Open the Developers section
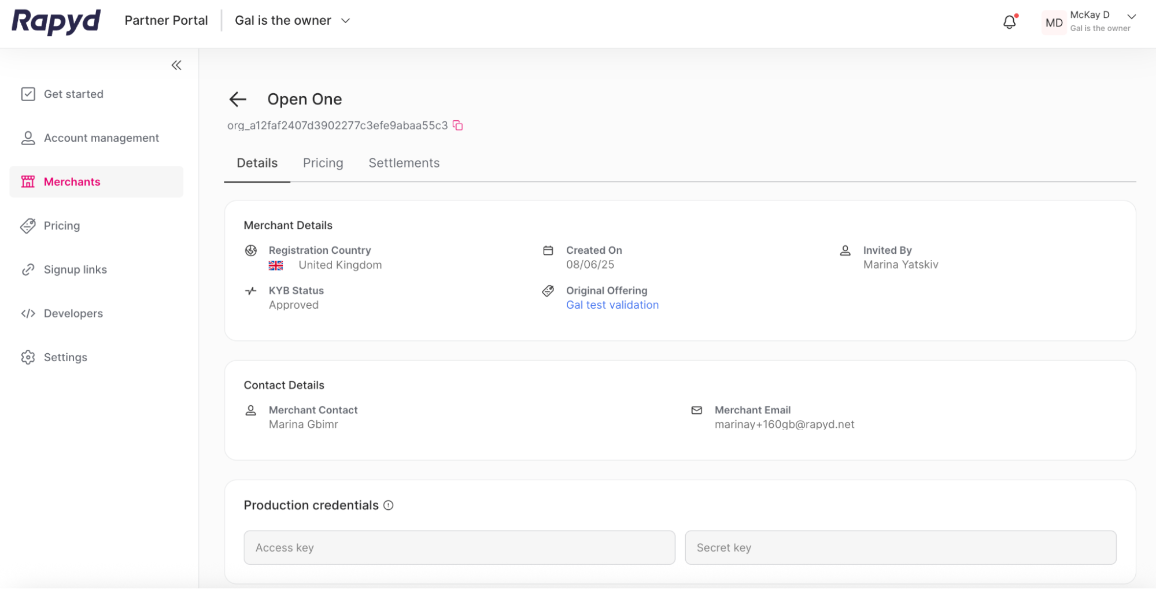Screen dimensions: 1156x589 click(73, 313)
